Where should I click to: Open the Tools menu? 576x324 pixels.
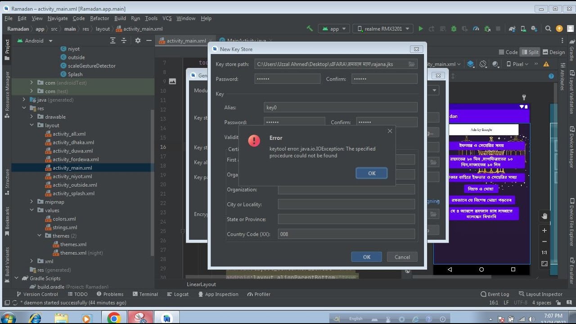pyautogui.click(x=151, y=18)
